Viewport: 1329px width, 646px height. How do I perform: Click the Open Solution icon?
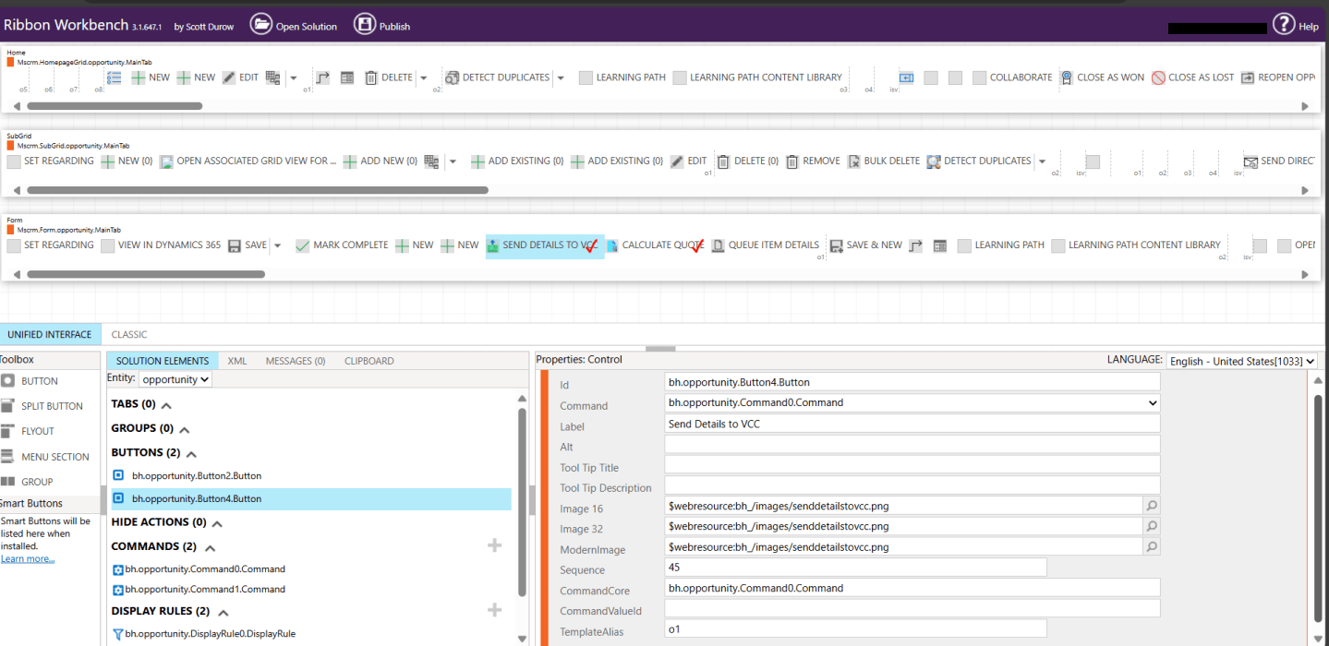point(260,26)
